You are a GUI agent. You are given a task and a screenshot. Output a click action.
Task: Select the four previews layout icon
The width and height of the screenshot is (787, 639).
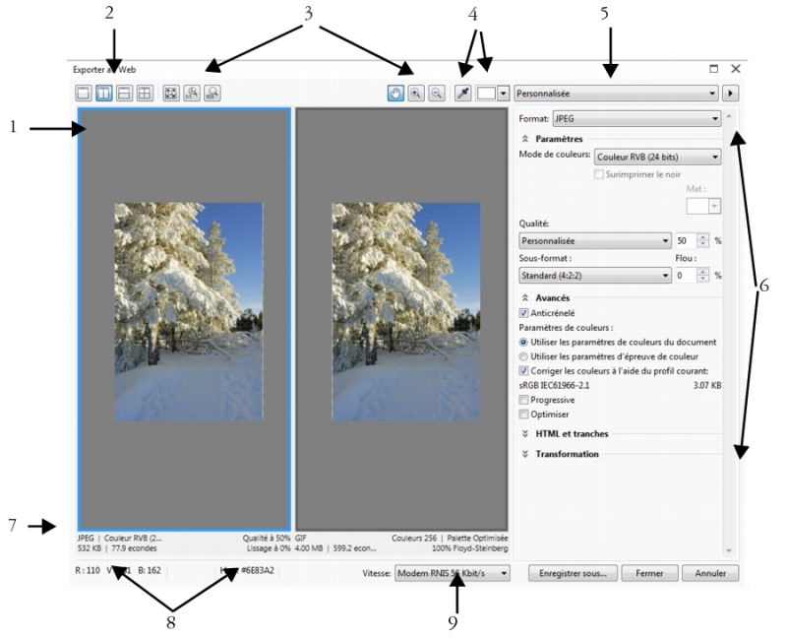(144, 93)
